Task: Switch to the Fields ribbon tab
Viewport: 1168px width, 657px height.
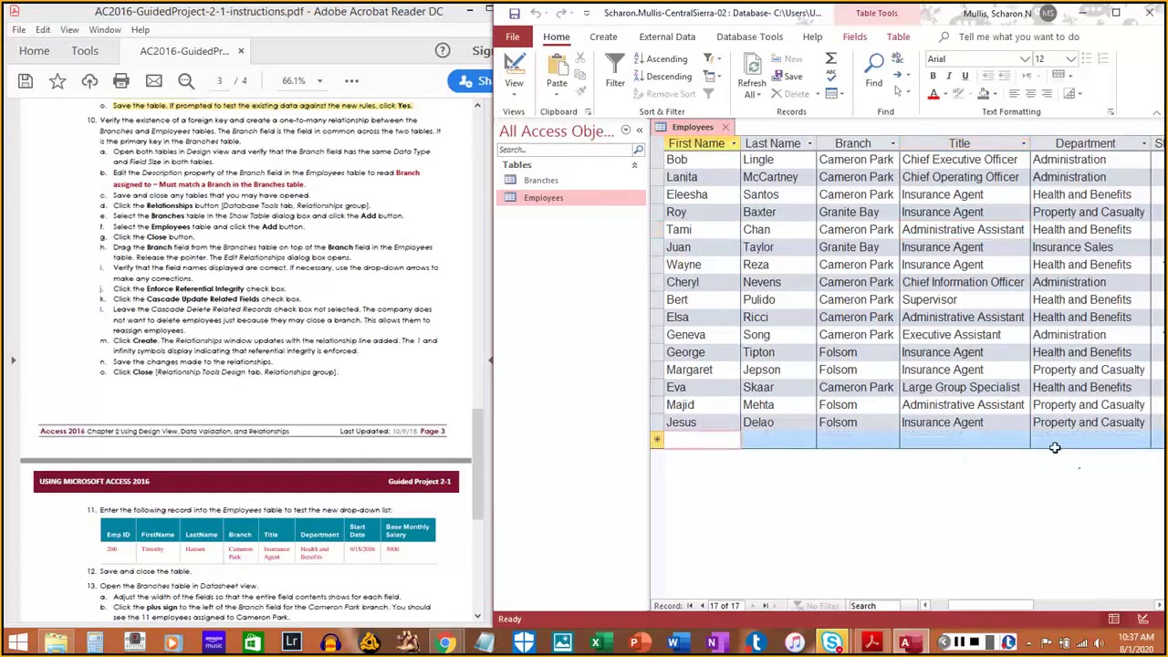Action: click(854, 36)
